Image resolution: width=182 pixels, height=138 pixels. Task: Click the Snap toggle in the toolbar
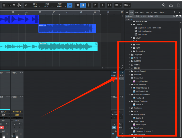point(70,5)
